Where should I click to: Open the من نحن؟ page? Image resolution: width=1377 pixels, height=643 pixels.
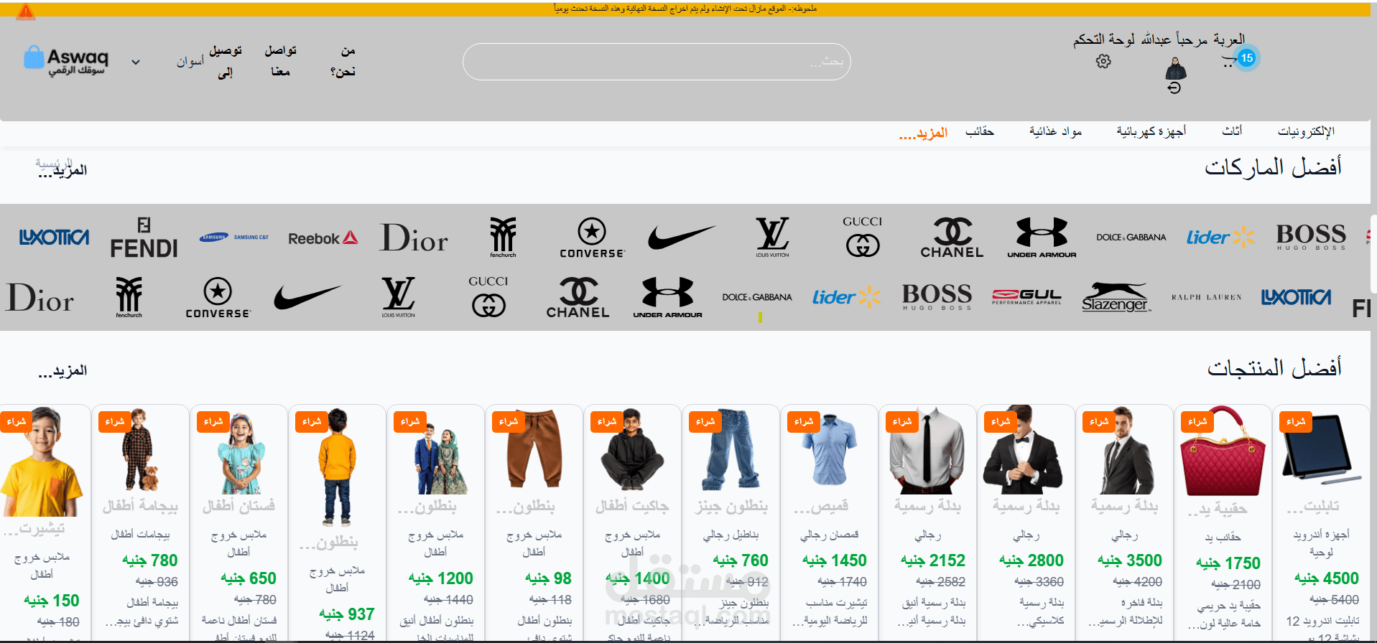[343, 61]
